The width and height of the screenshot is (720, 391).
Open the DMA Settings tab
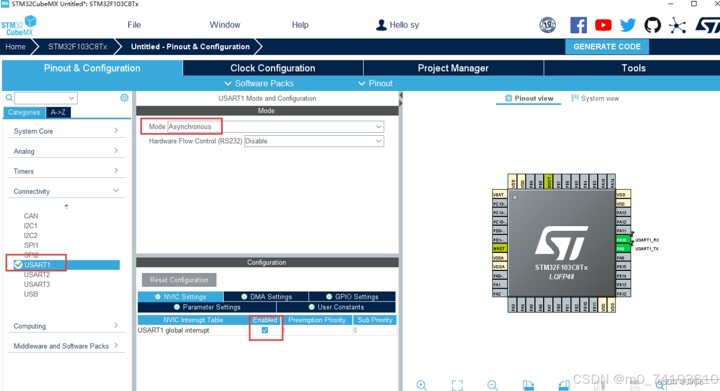point(266,296)
